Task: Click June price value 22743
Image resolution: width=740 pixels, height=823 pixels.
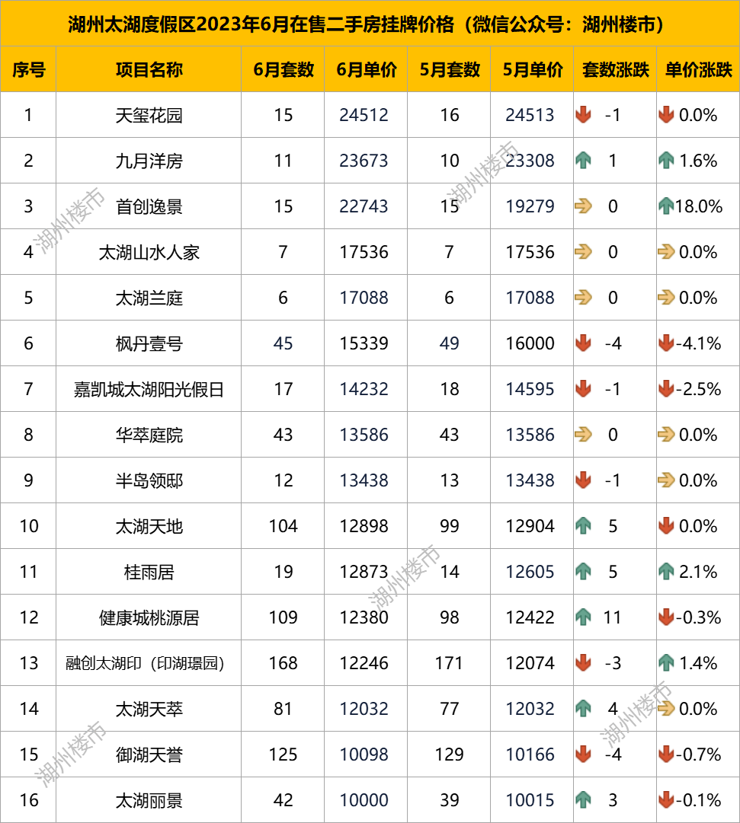Action: click(x=364, y=206)
